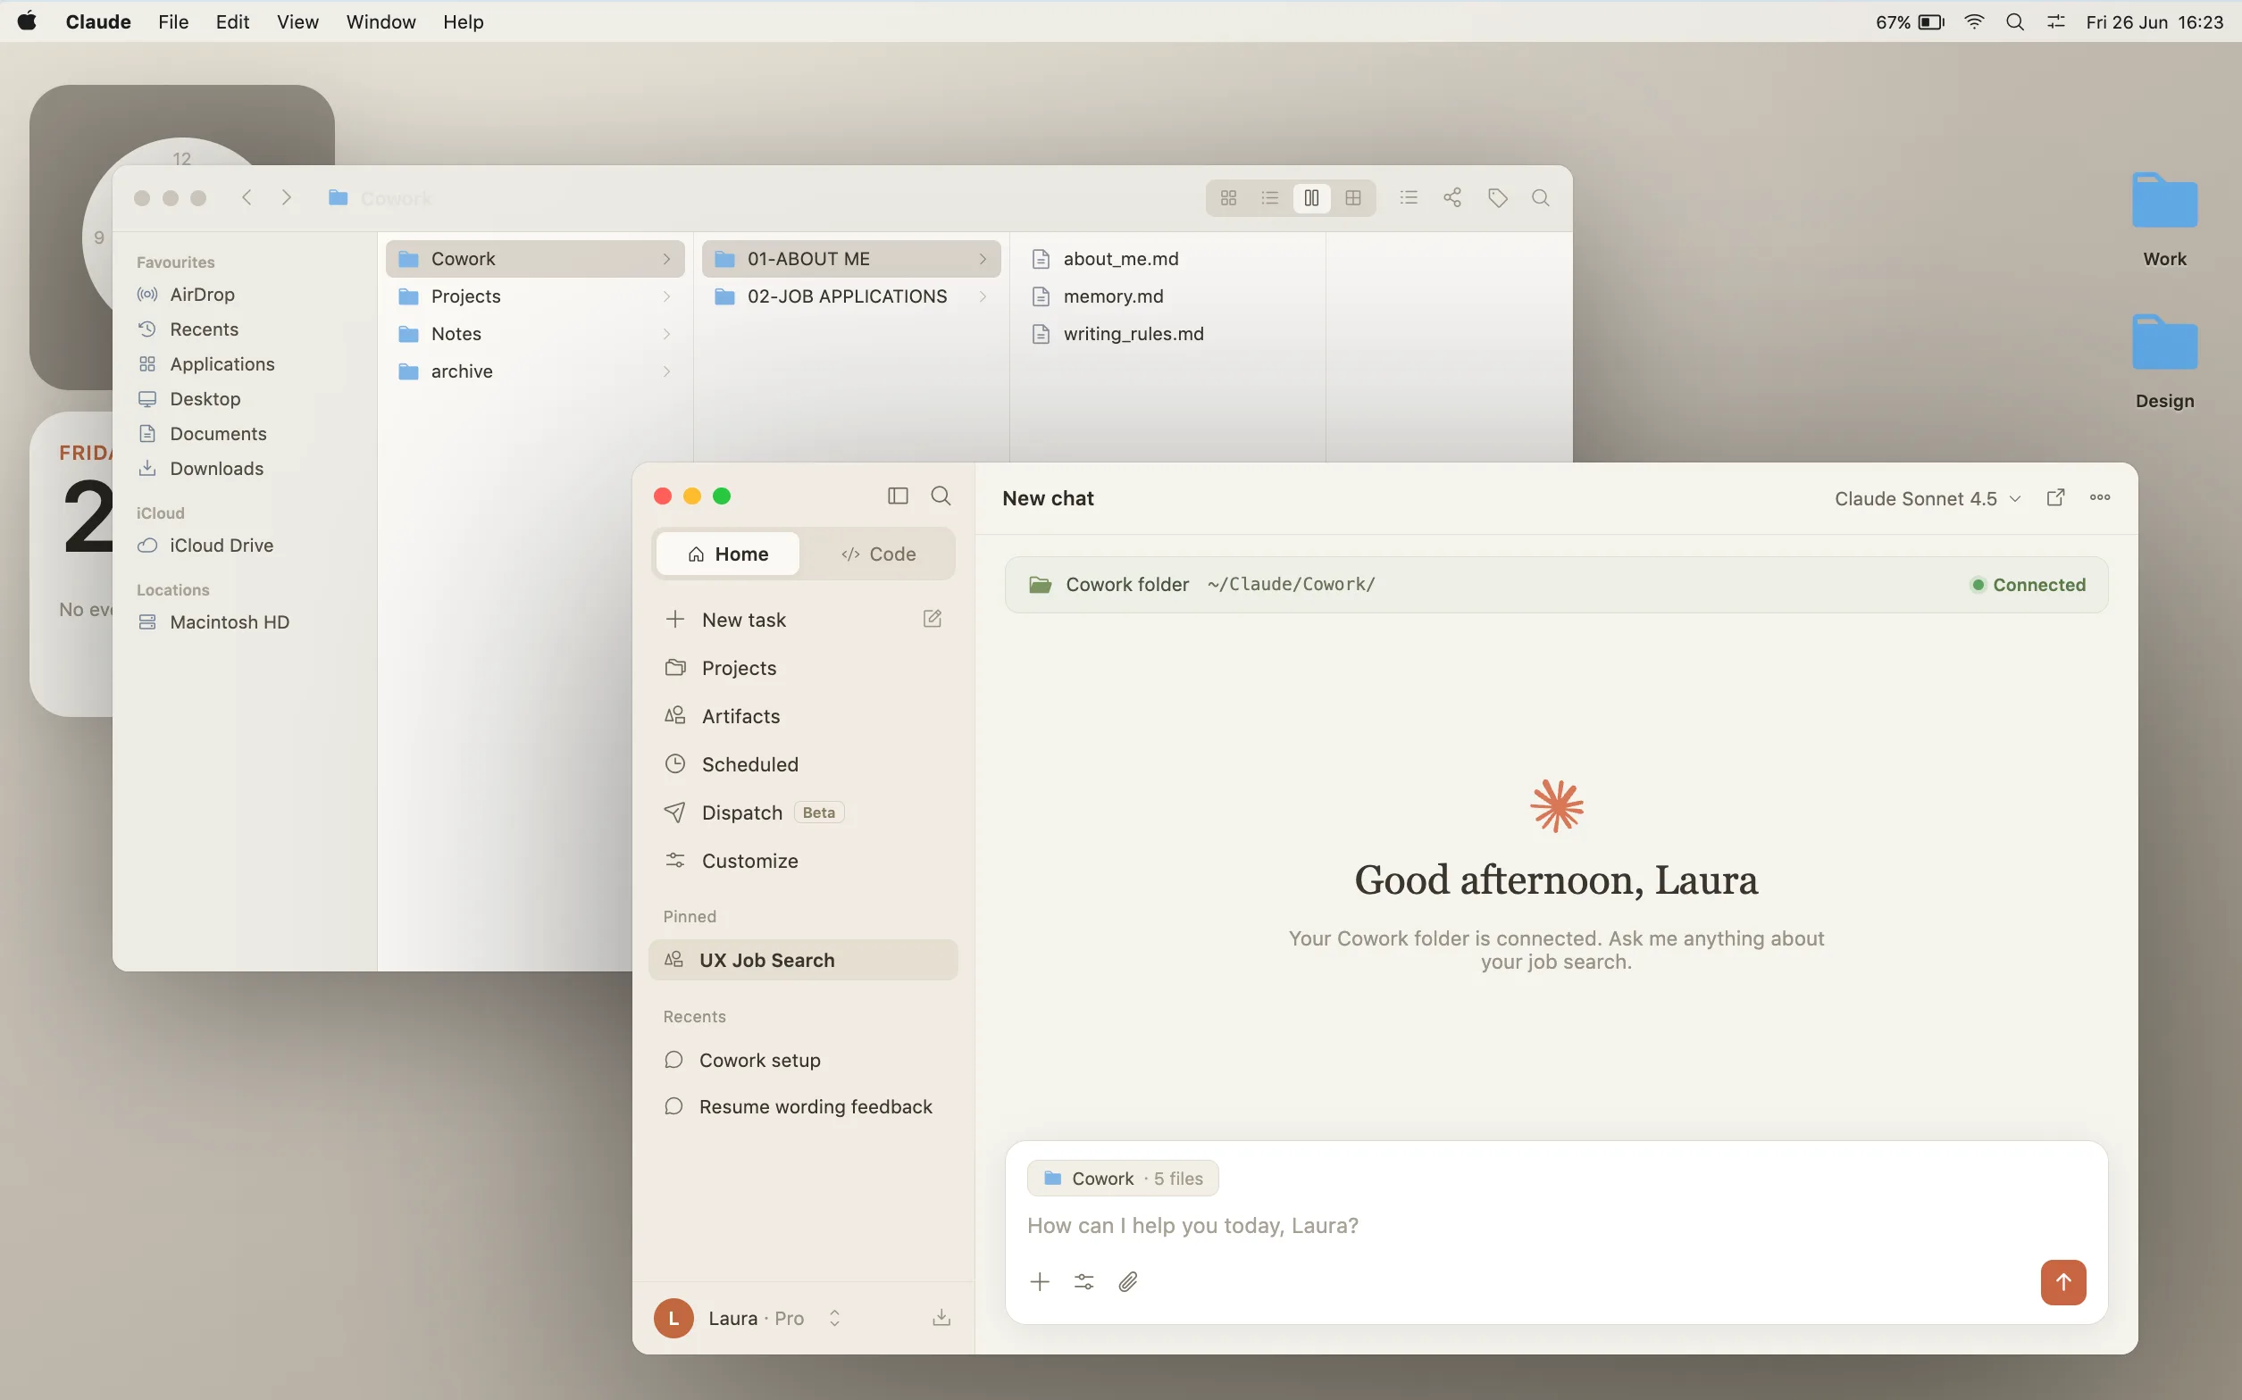This screenshot has width=2242, height=1400.
Task: Switch Finder to gallery view
Action: 1353,197
